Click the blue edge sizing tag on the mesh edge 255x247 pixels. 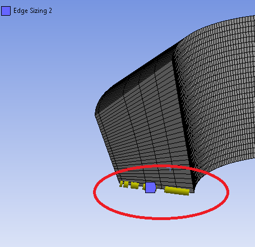pyautogui.click(x=151, y=187)
